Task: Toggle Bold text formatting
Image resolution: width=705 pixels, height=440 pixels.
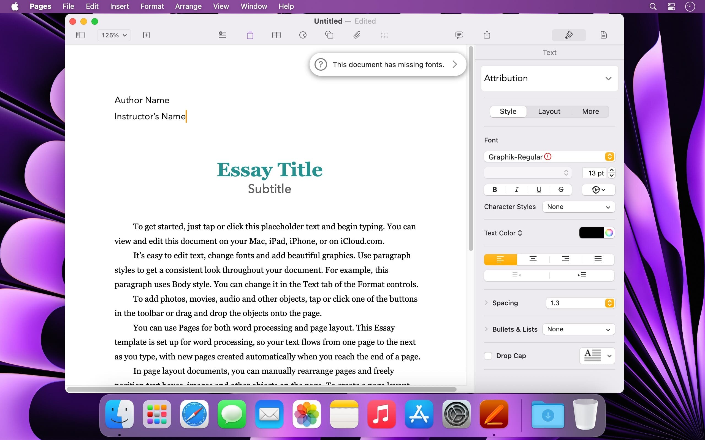Action: tap(494, 190)
